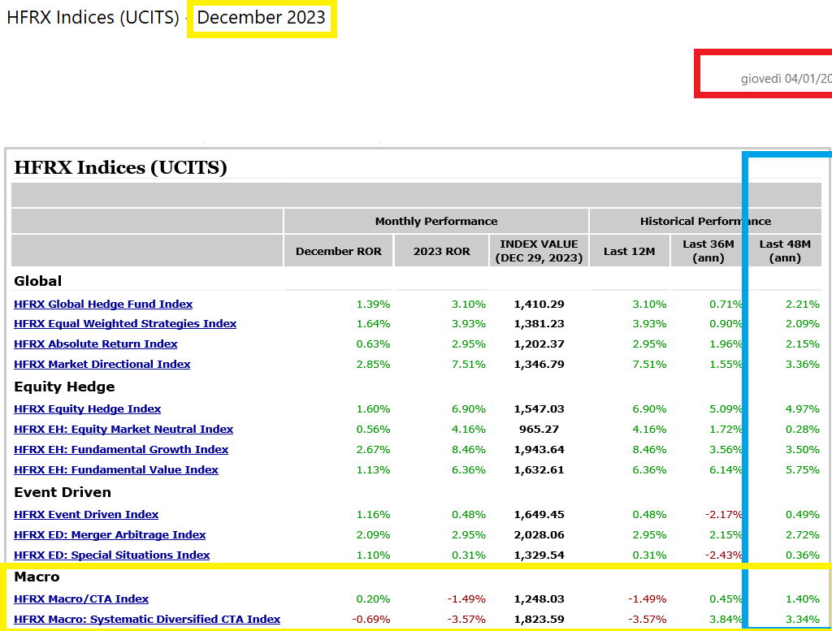Open HFRX Absolute Return Index link
832x631 pixels.
coord(96,344)
